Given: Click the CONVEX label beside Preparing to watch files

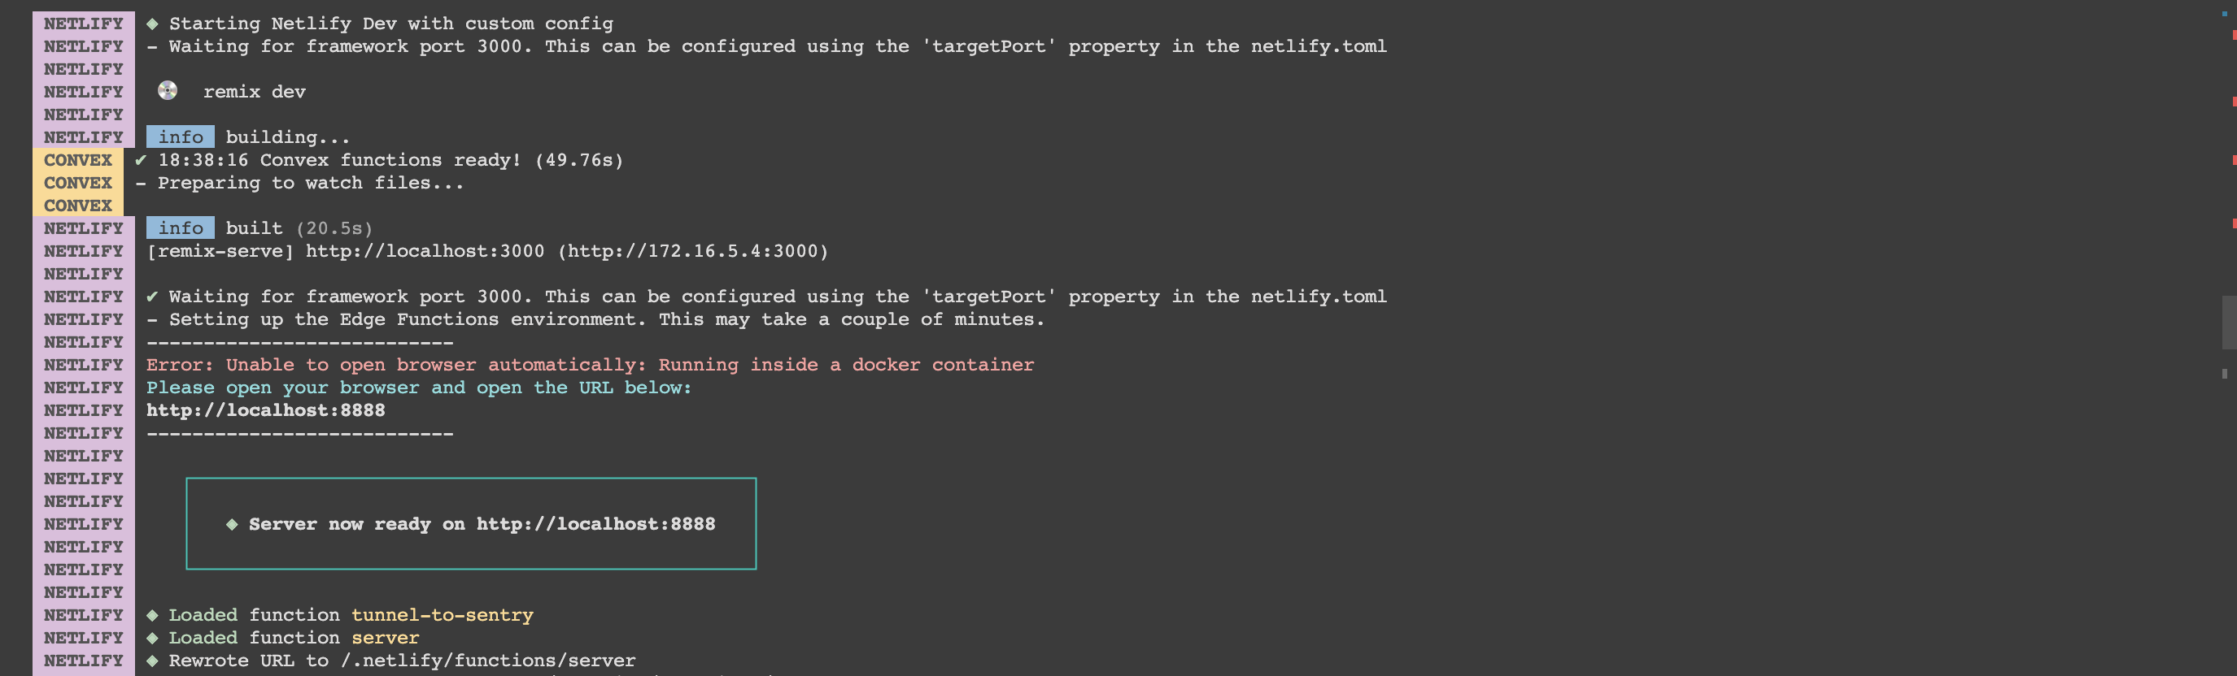Looking at the screenshot, I should pos(78,183).
